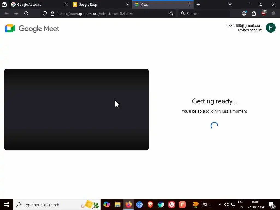The image size is (280, 210).
Task: Open the Firefox account icon
Action: (x=244, y=14)
